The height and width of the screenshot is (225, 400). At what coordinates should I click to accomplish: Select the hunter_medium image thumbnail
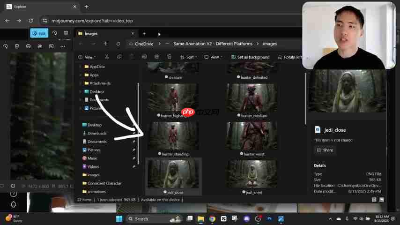[x=252, y=97]
